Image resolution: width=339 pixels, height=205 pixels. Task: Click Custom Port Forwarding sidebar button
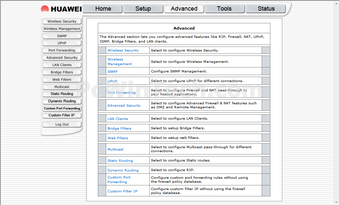[62, 108]
